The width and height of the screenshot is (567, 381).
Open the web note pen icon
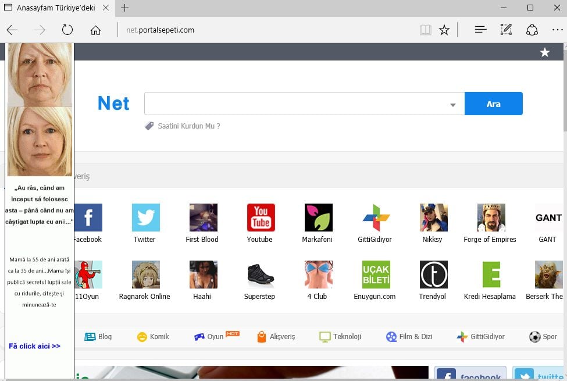pos(506,29)
